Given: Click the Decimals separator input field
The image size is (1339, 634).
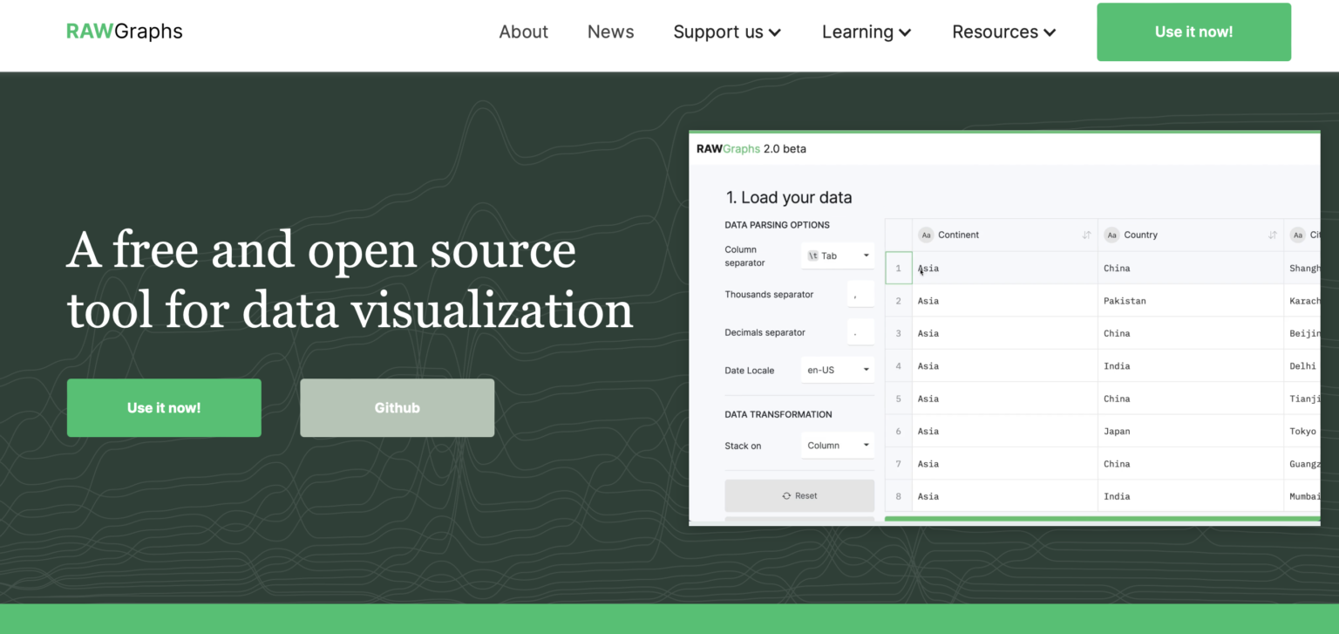Looking at the screenshot, I should [x=860, y=332].
